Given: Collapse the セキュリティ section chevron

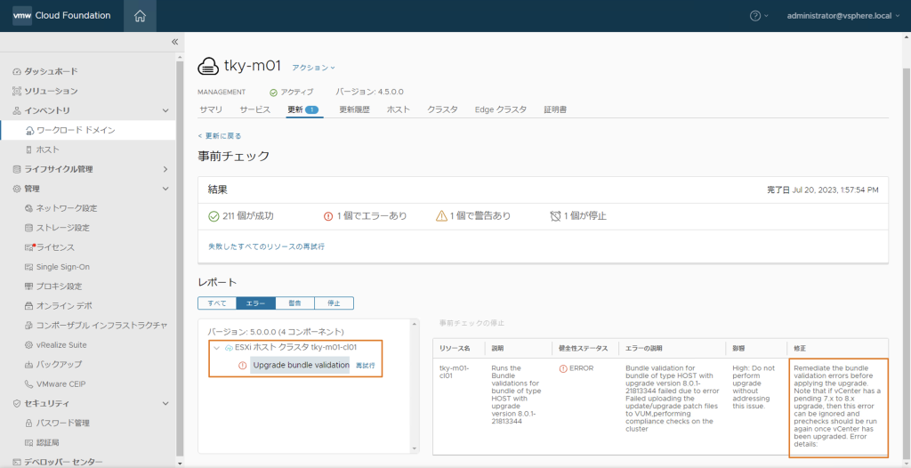Looking at the screenshot, I should pyautogui.click(x=165, y=403).
